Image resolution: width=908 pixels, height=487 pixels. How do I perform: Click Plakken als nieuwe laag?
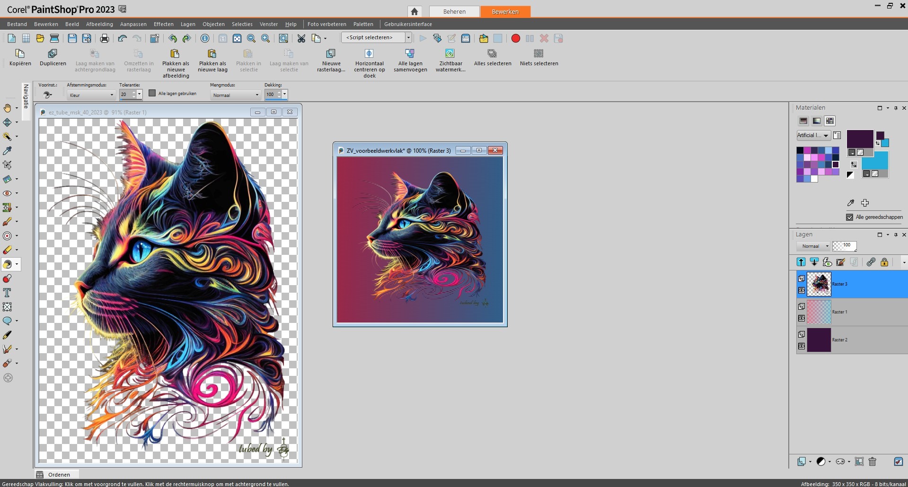(212, 61)
